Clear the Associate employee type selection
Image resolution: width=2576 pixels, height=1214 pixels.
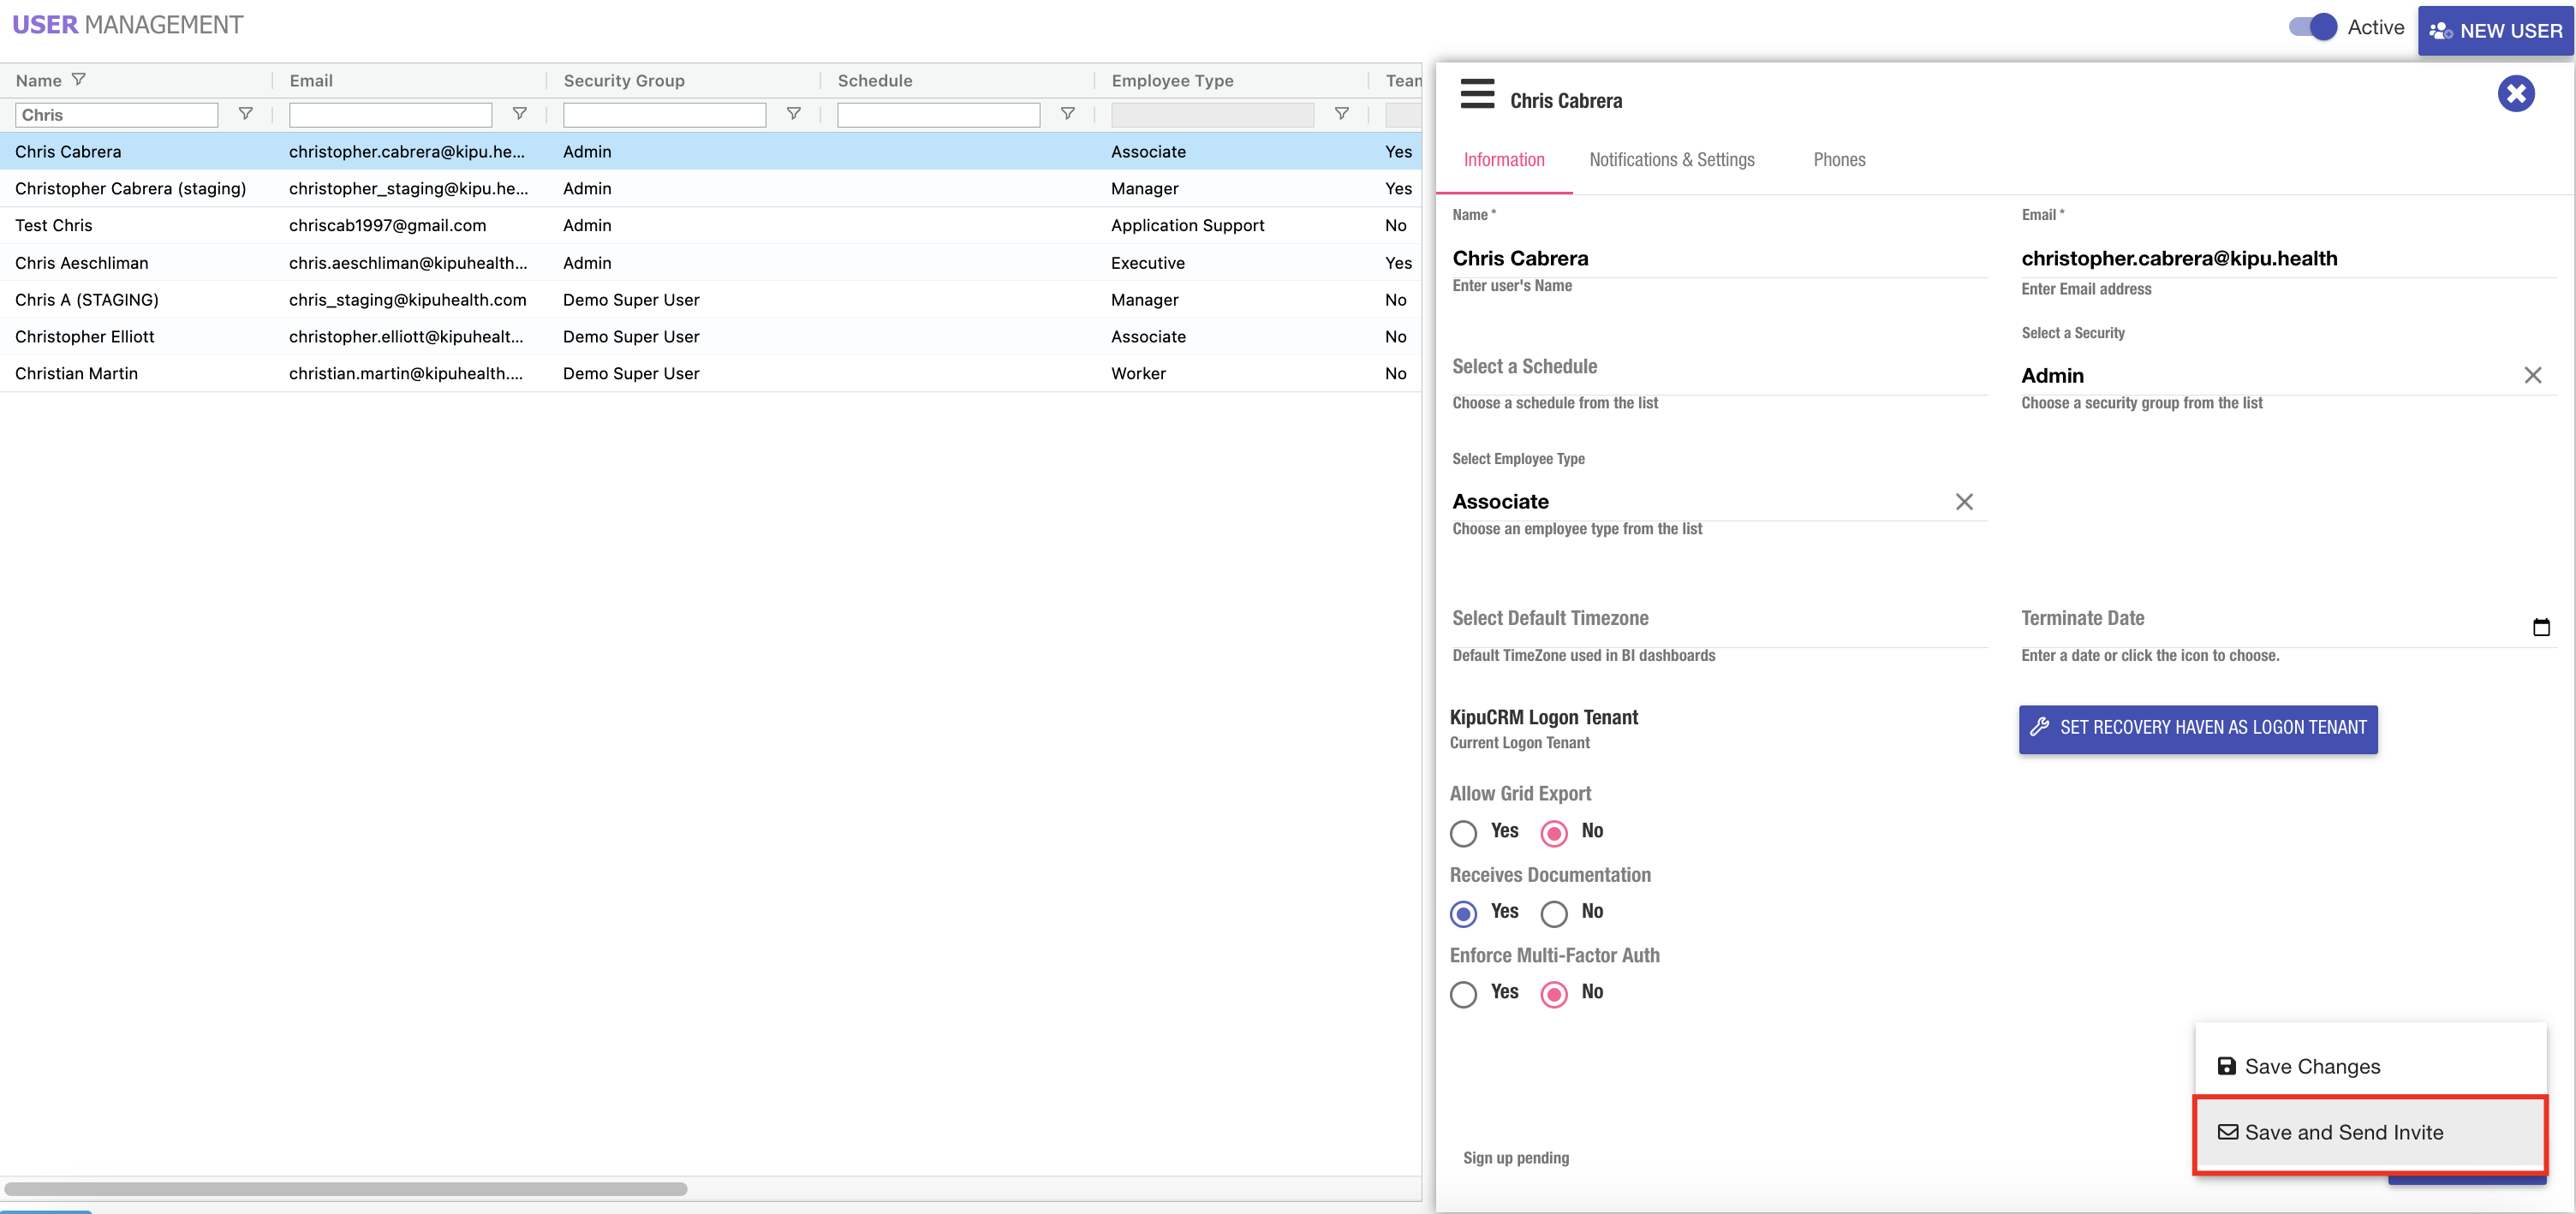pyautogui.click(x=1964, y=502)
